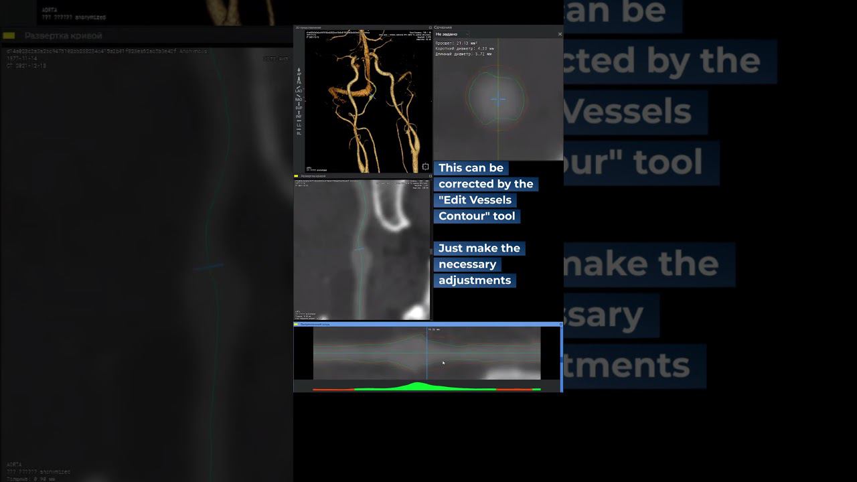
Task: Maximize the 3D view panel
Action: tap(430, 27)
